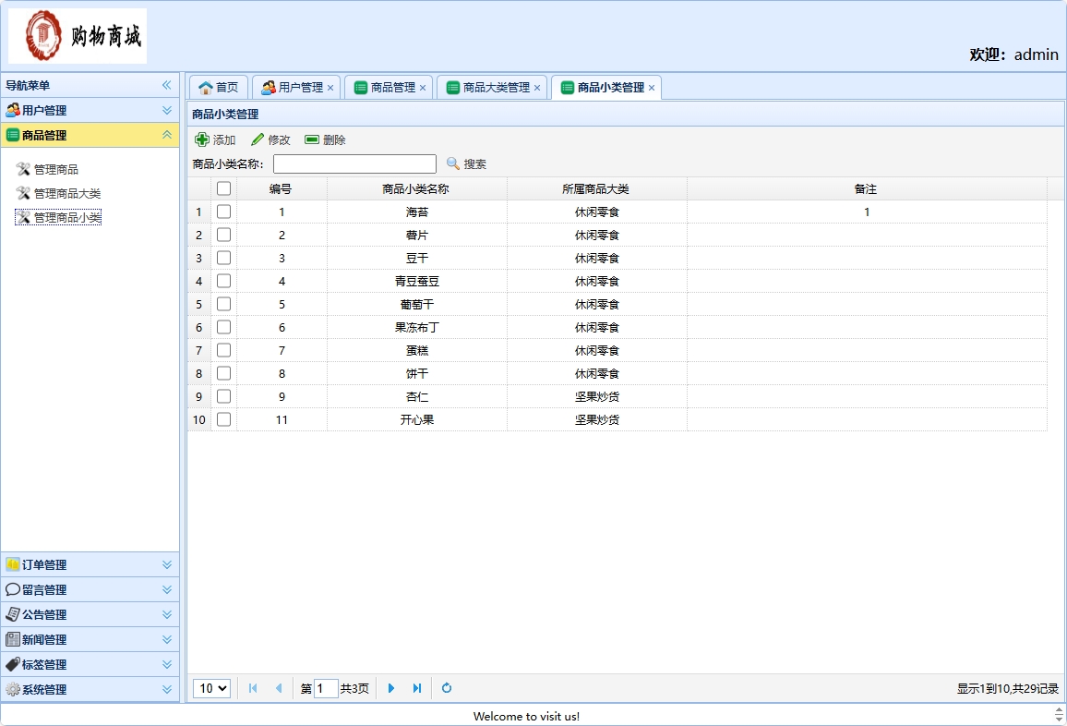Switch to the 商品大类管理 tab
Viewport: 1067px width, 726px height.
[x=494, y=86]
